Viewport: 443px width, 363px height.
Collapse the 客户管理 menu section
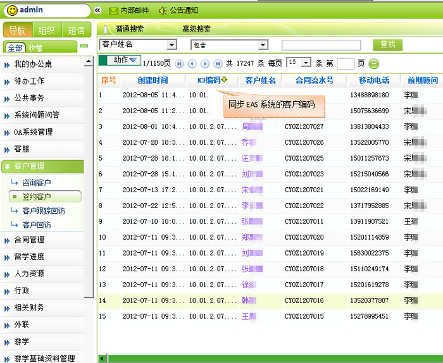coord(42,166)
